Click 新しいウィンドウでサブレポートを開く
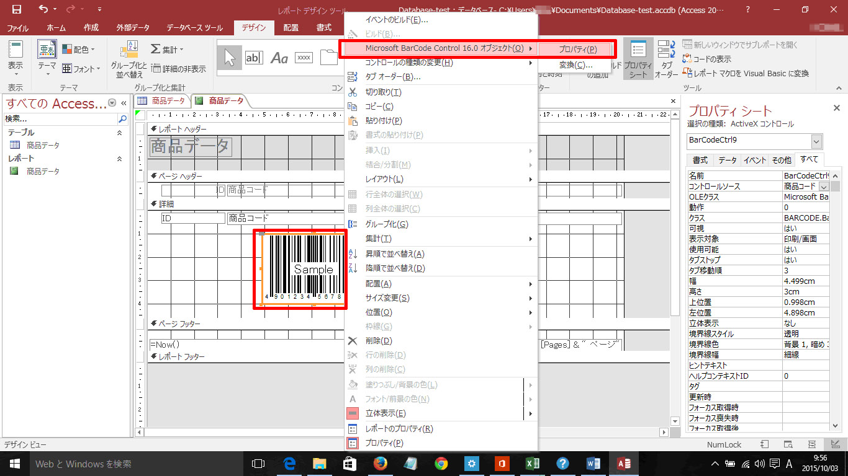Viewport: 848px width, 476px height. point(740,45)
